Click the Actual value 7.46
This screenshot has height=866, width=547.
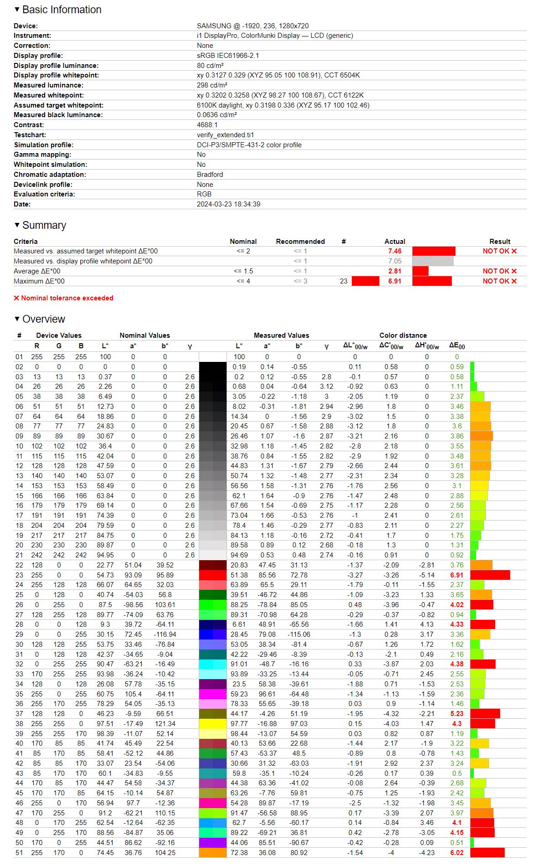point(395,251)
